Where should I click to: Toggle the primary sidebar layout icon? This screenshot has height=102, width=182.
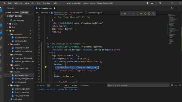click(148, 3)
